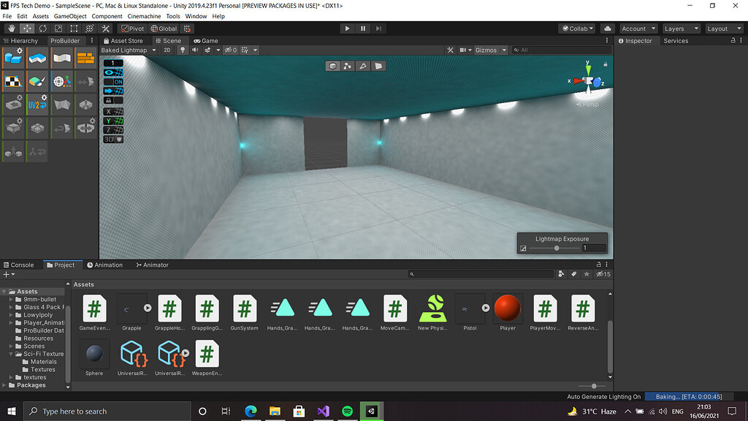The width and height of the screenshot is (748, 421).
Task: Open the GameObject menu
Action: click(x=69, y=15)
